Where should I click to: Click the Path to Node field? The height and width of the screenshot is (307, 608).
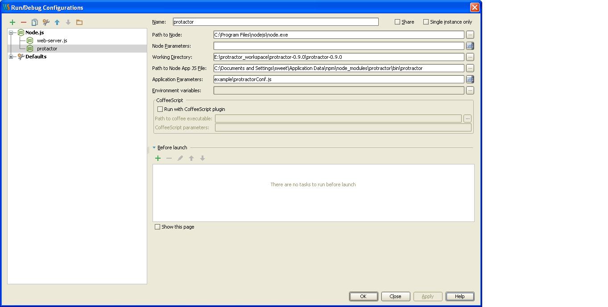point(339,35)
